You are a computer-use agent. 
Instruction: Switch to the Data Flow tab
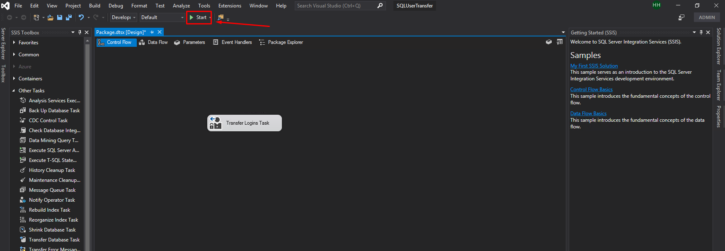click(153, 42)
